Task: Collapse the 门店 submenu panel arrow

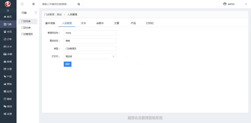Action: point(36,12)
